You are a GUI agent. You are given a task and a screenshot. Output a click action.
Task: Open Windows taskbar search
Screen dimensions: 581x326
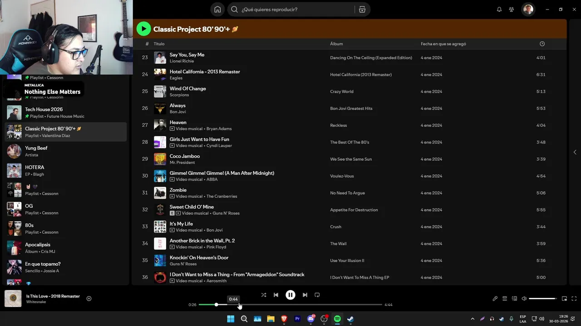(x=244, y=319)
